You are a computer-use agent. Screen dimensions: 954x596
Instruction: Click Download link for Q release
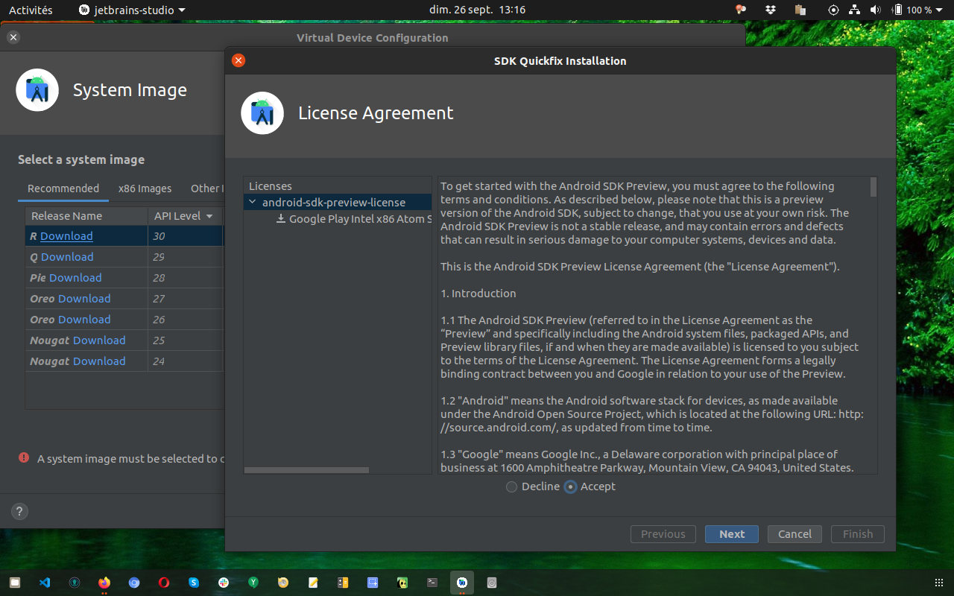[67, 257]
